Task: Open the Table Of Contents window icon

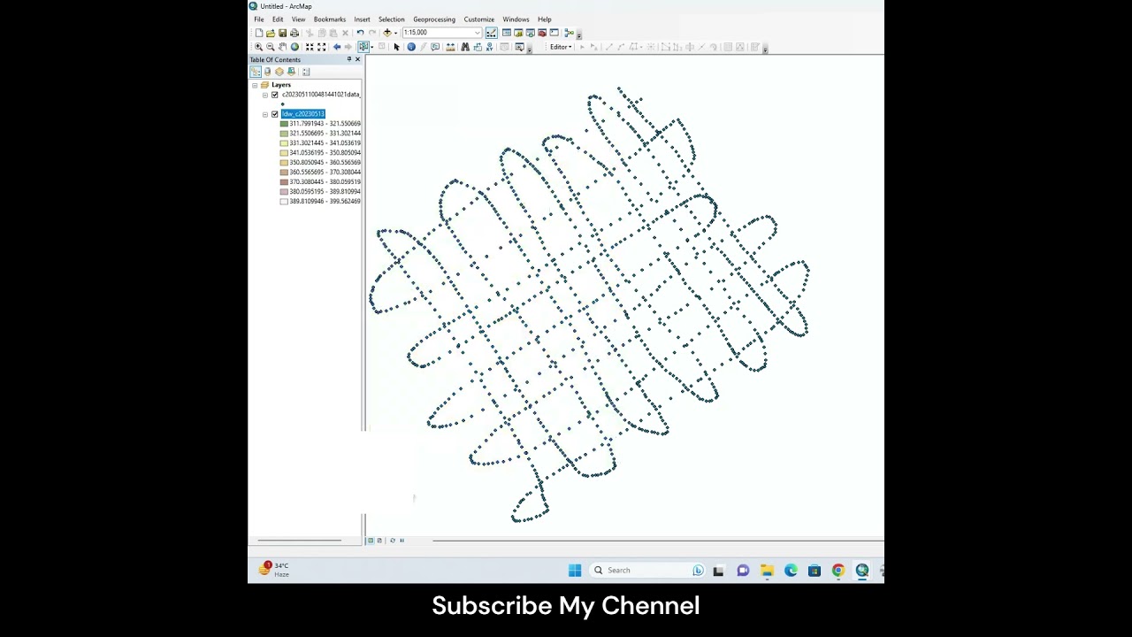Action: tap(507, 33)
